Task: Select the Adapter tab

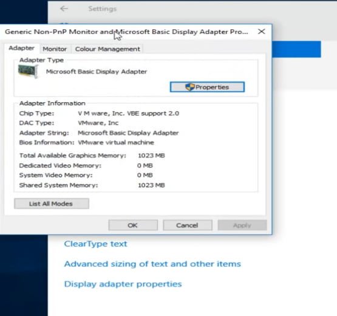Action: pos(21,48)
